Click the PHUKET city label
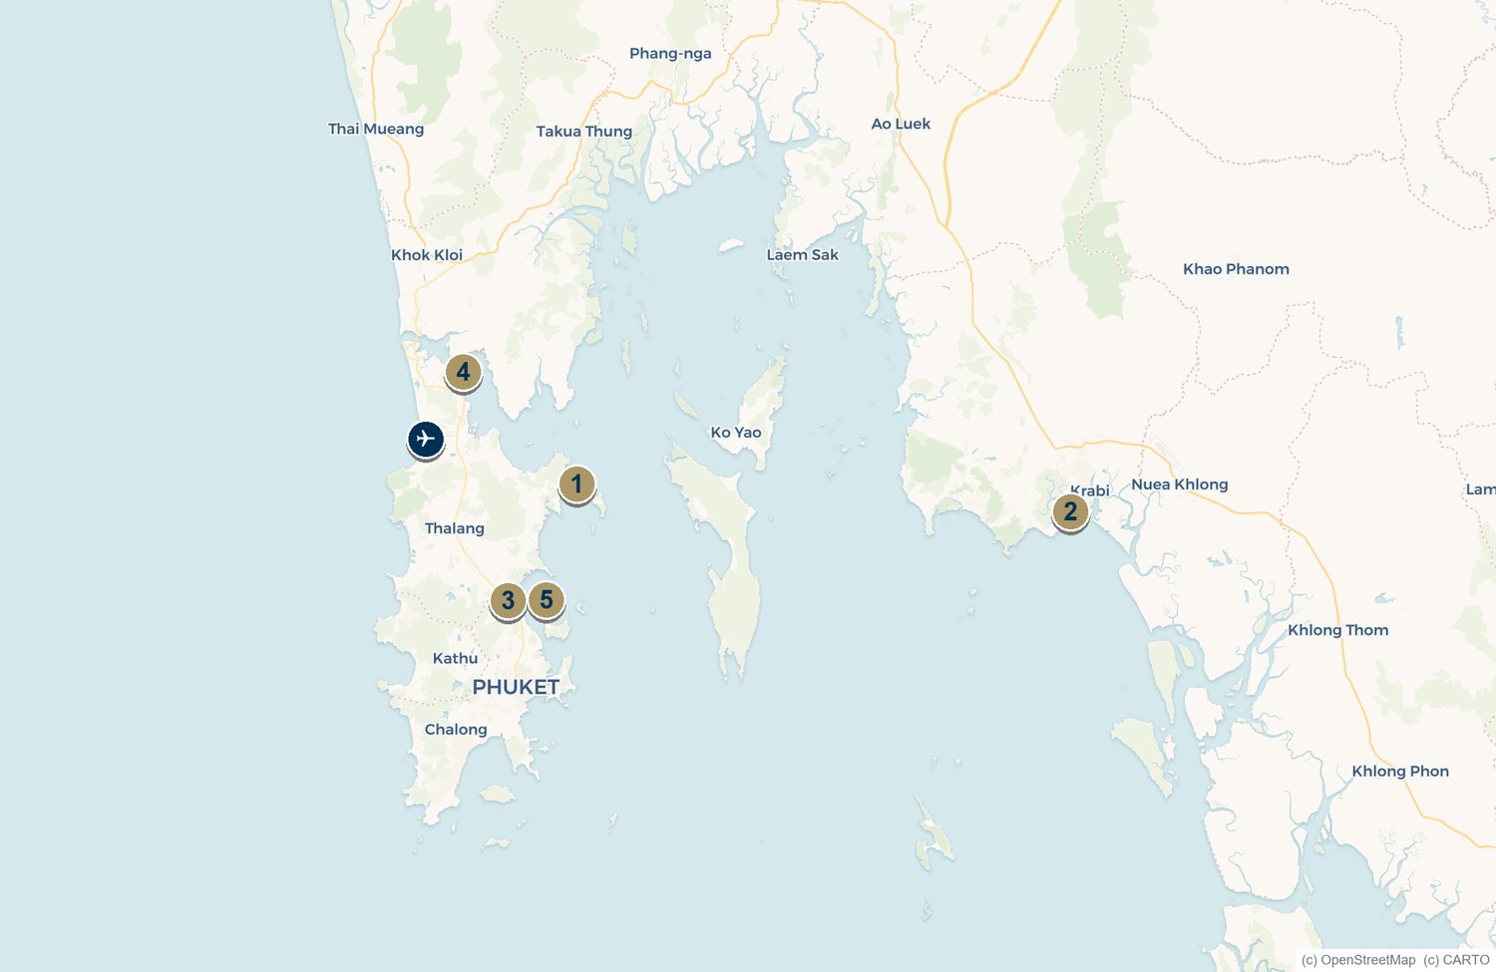Viewport: 1496px width, 972px height. pyautogui.click(x=516, y=687)
